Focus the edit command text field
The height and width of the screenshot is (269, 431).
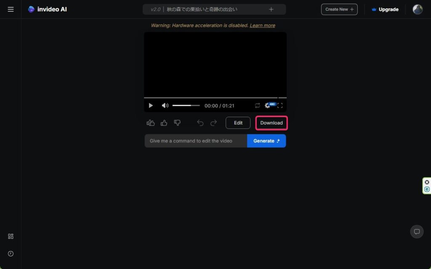point(196,141)
